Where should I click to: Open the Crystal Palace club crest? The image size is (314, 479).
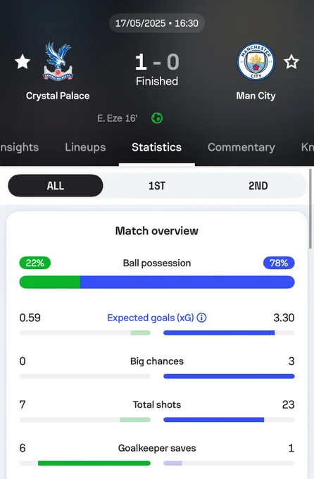point(58,62)
